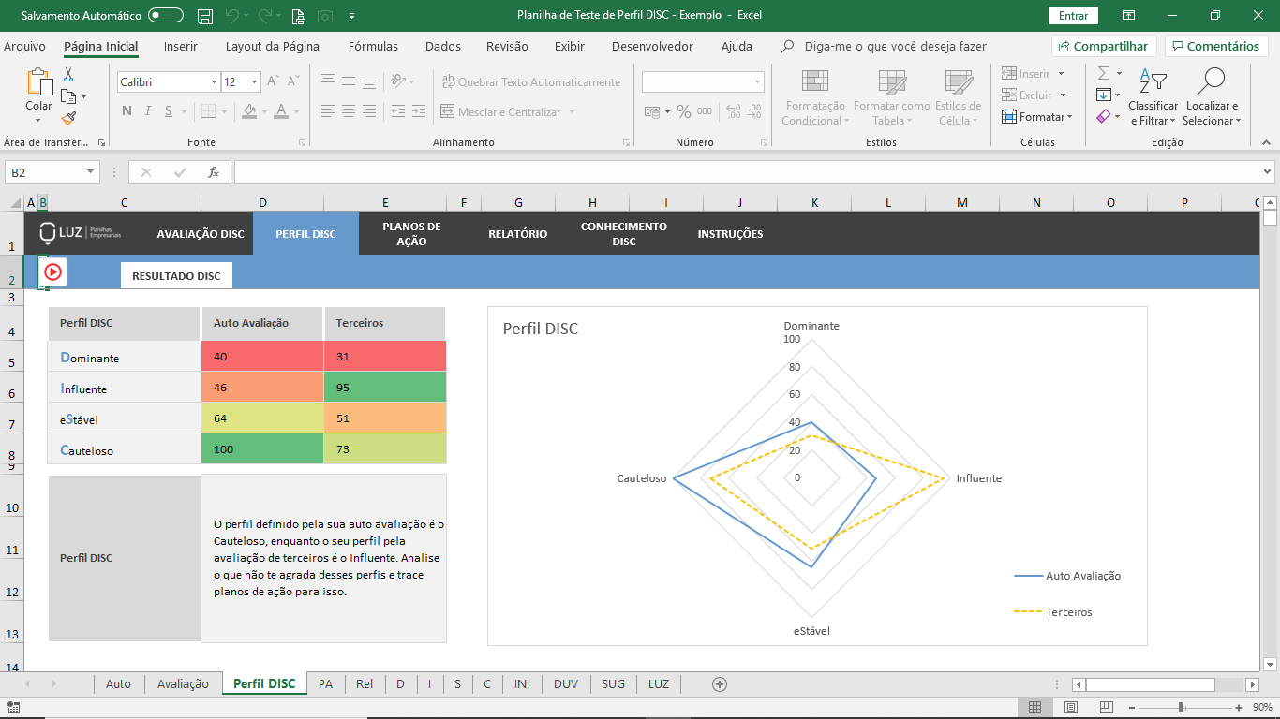Click the Fill down icon in Edição
Viewport: 1280px width, 719px height.
(x=1104, y=95)
